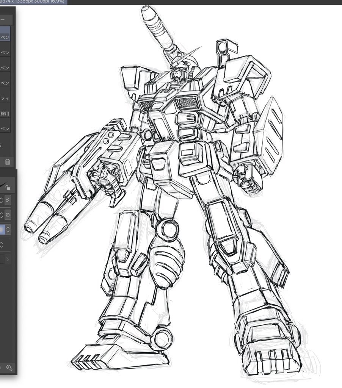342x388 pixels.
Task: Click stepper beside the double-checkmark button
Action: [2, 200]
